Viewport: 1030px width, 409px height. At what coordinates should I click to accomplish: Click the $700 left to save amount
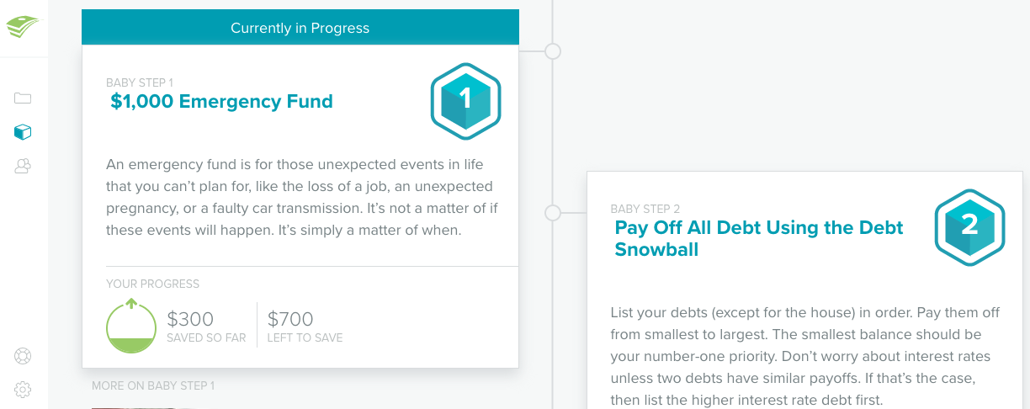click(x=290, y=319)
